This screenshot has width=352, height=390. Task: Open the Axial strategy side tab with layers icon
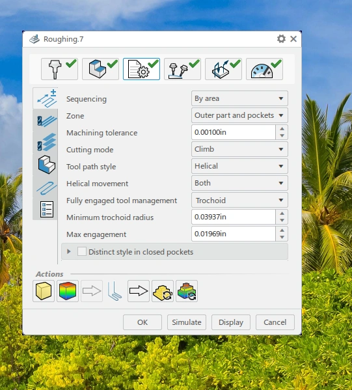(x=46, y=143)
